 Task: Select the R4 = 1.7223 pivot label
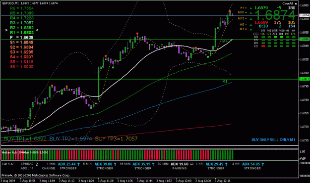pos(22,18)
